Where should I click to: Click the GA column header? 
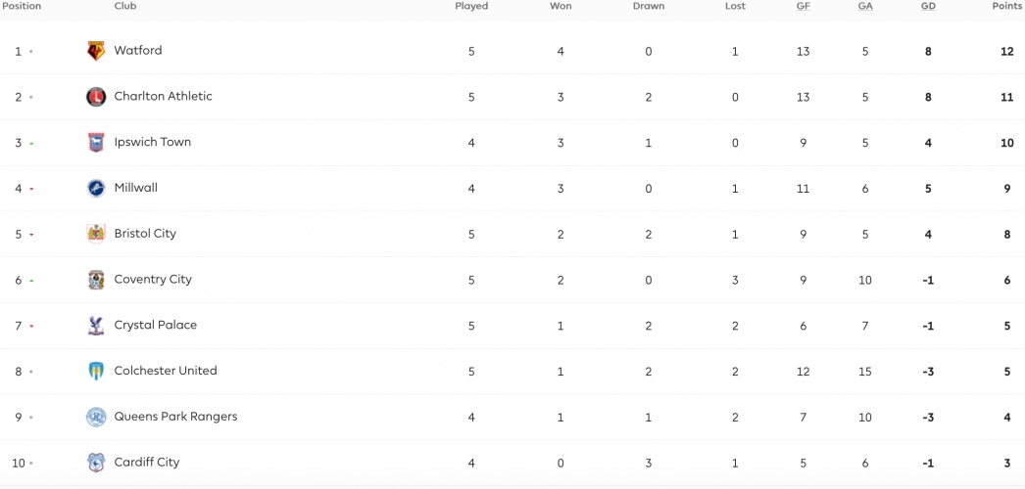pos(865,6)
